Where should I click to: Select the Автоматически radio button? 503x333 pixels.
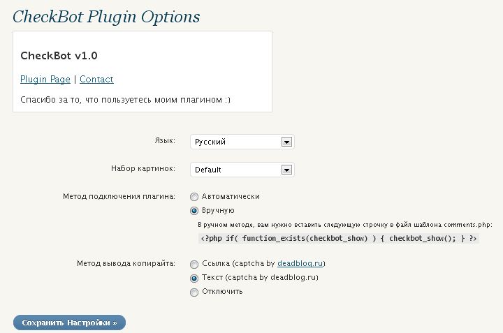(194, 196)
